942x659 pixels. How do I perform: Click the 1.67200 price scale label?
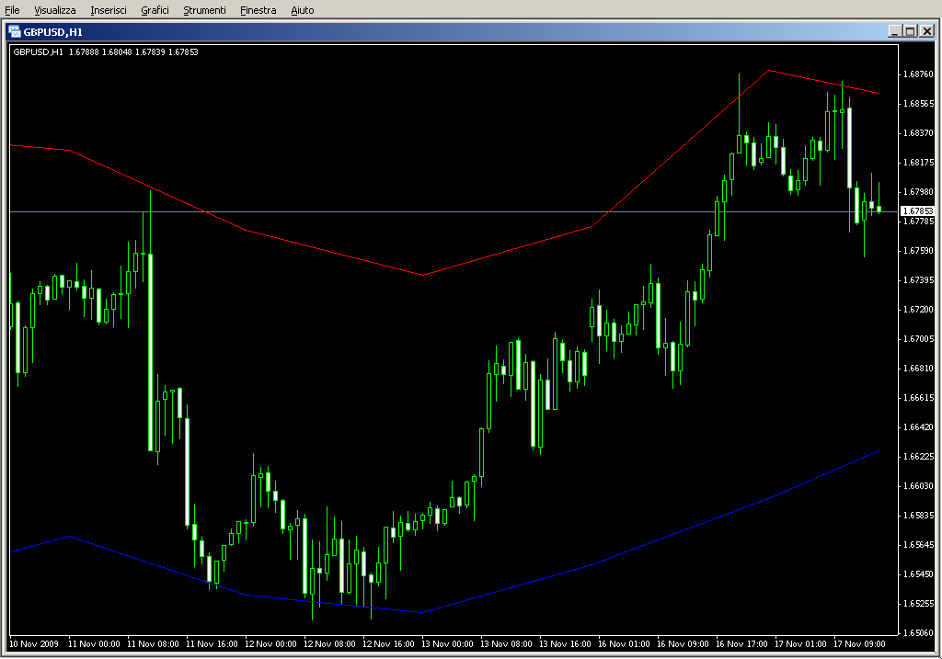click(x=919, y=309)
